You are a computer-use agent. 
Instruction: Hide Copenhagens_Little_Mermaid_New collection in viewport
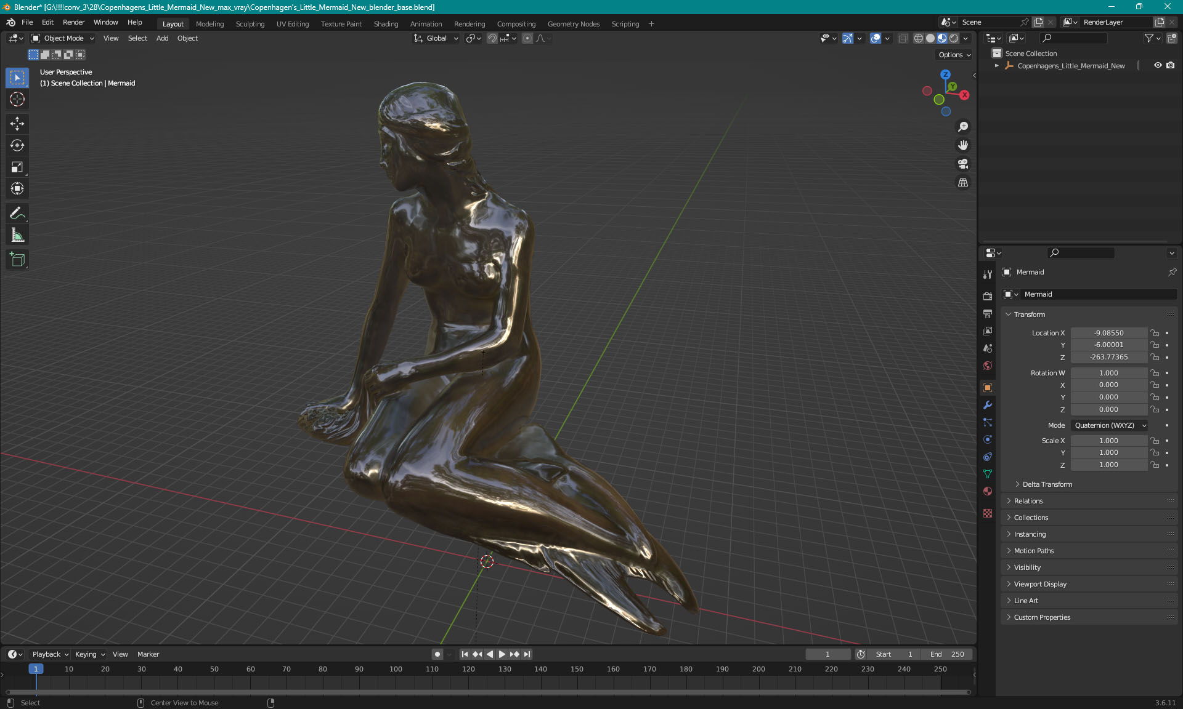click(x=1158, y=65)
